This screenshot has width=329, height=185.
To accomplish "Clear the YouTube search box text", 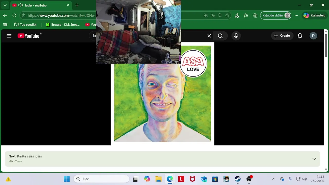I will [x=209, y=36].
